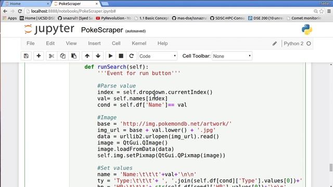Image resolution: width=333 pixels, height=187 pixels.
Task: Click the notebook vertical scrollbar thumb
Action: (331, 167)
